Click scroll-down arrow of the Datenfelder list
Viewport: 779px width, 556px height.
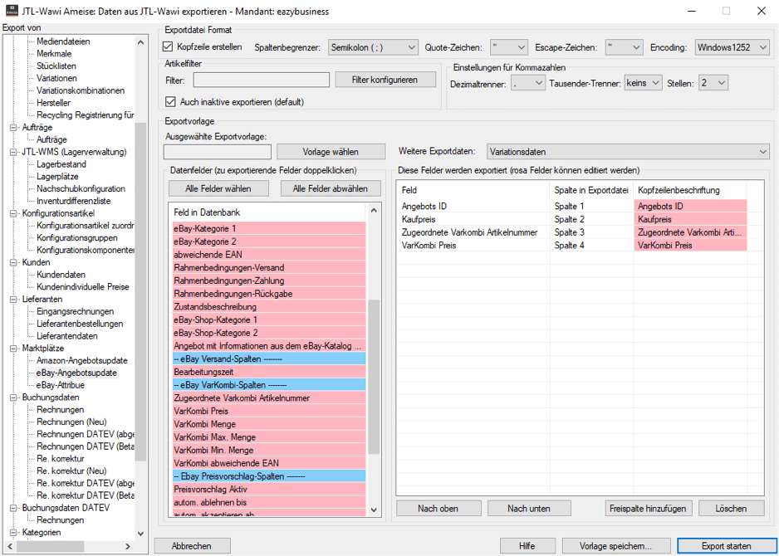point(375,510)
